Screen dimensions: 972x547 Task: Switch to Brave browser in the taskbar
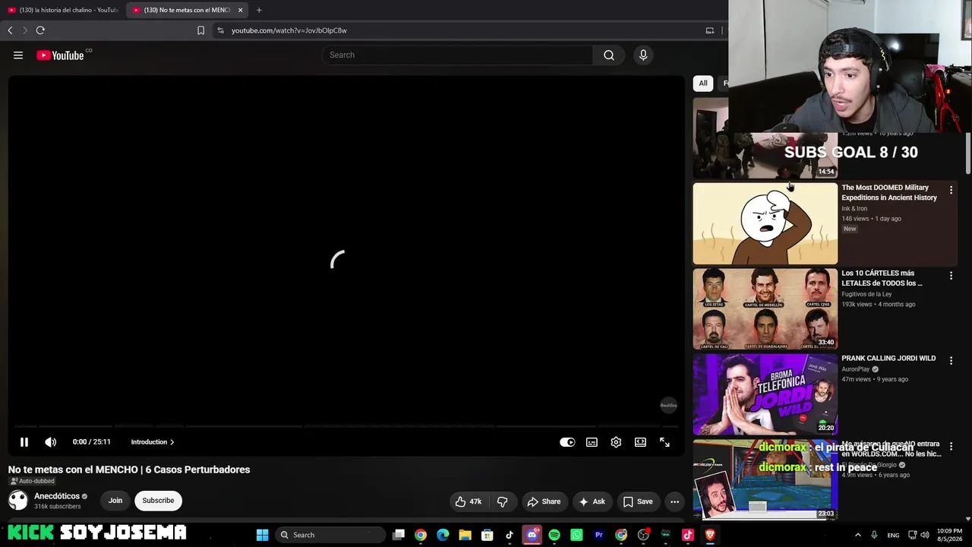[710, 535]
